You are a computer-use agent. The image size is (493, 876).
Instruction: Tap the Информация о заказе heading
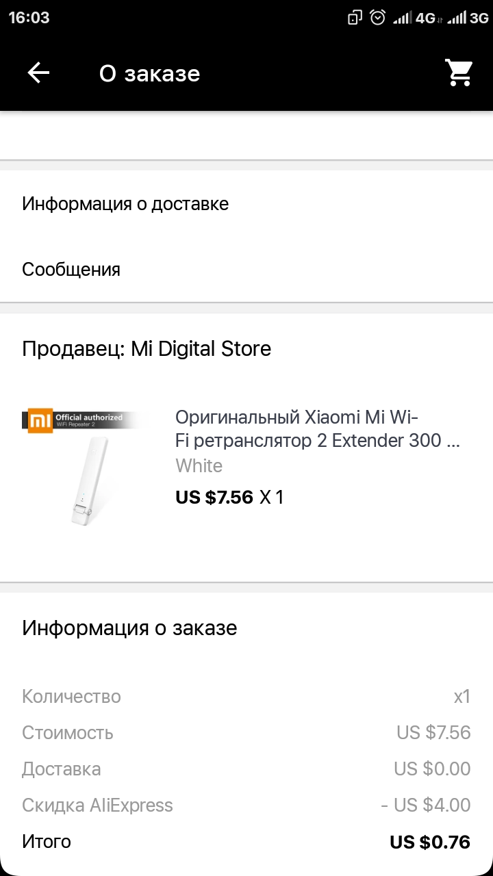click(x=129, y=628)
